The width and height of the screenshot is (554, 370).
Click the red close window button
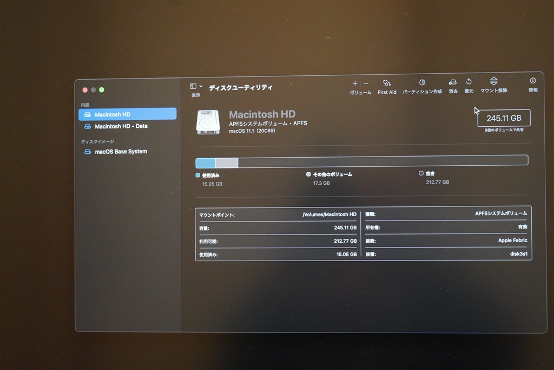pos(85,90)
